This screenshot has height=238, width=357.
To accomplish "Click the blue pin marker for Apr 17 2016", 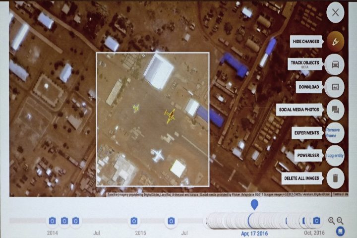I will click(x=254, y=204).
